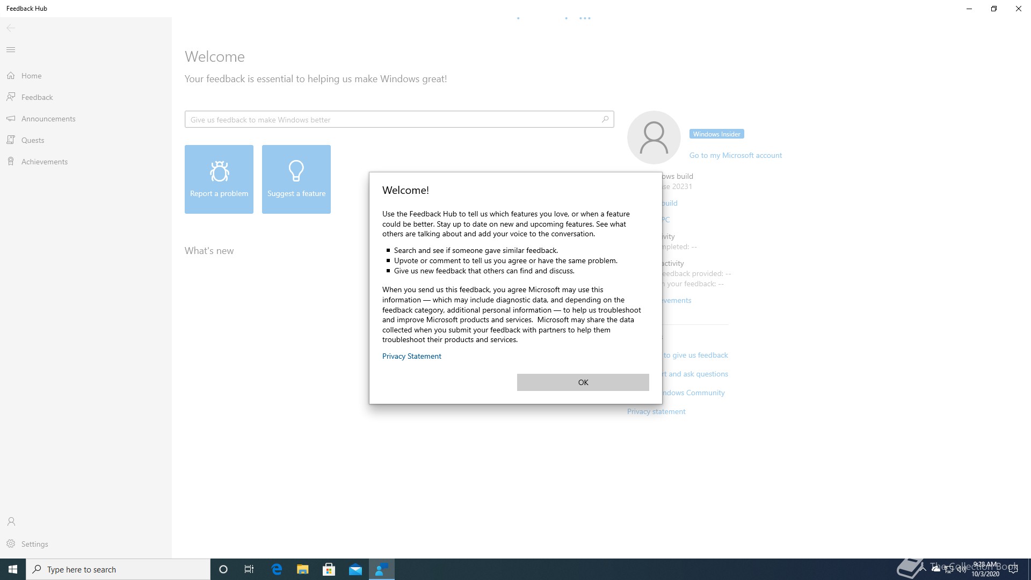Click Suggest a feature tile
The width and height of the screenshot is (1031, 580).
point(296,179)
